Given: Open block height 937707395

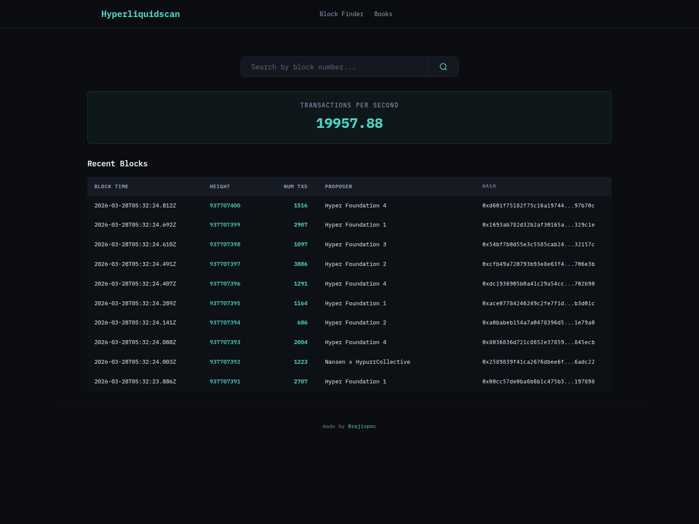Looking at the screenshot, I should pos(225,303).
